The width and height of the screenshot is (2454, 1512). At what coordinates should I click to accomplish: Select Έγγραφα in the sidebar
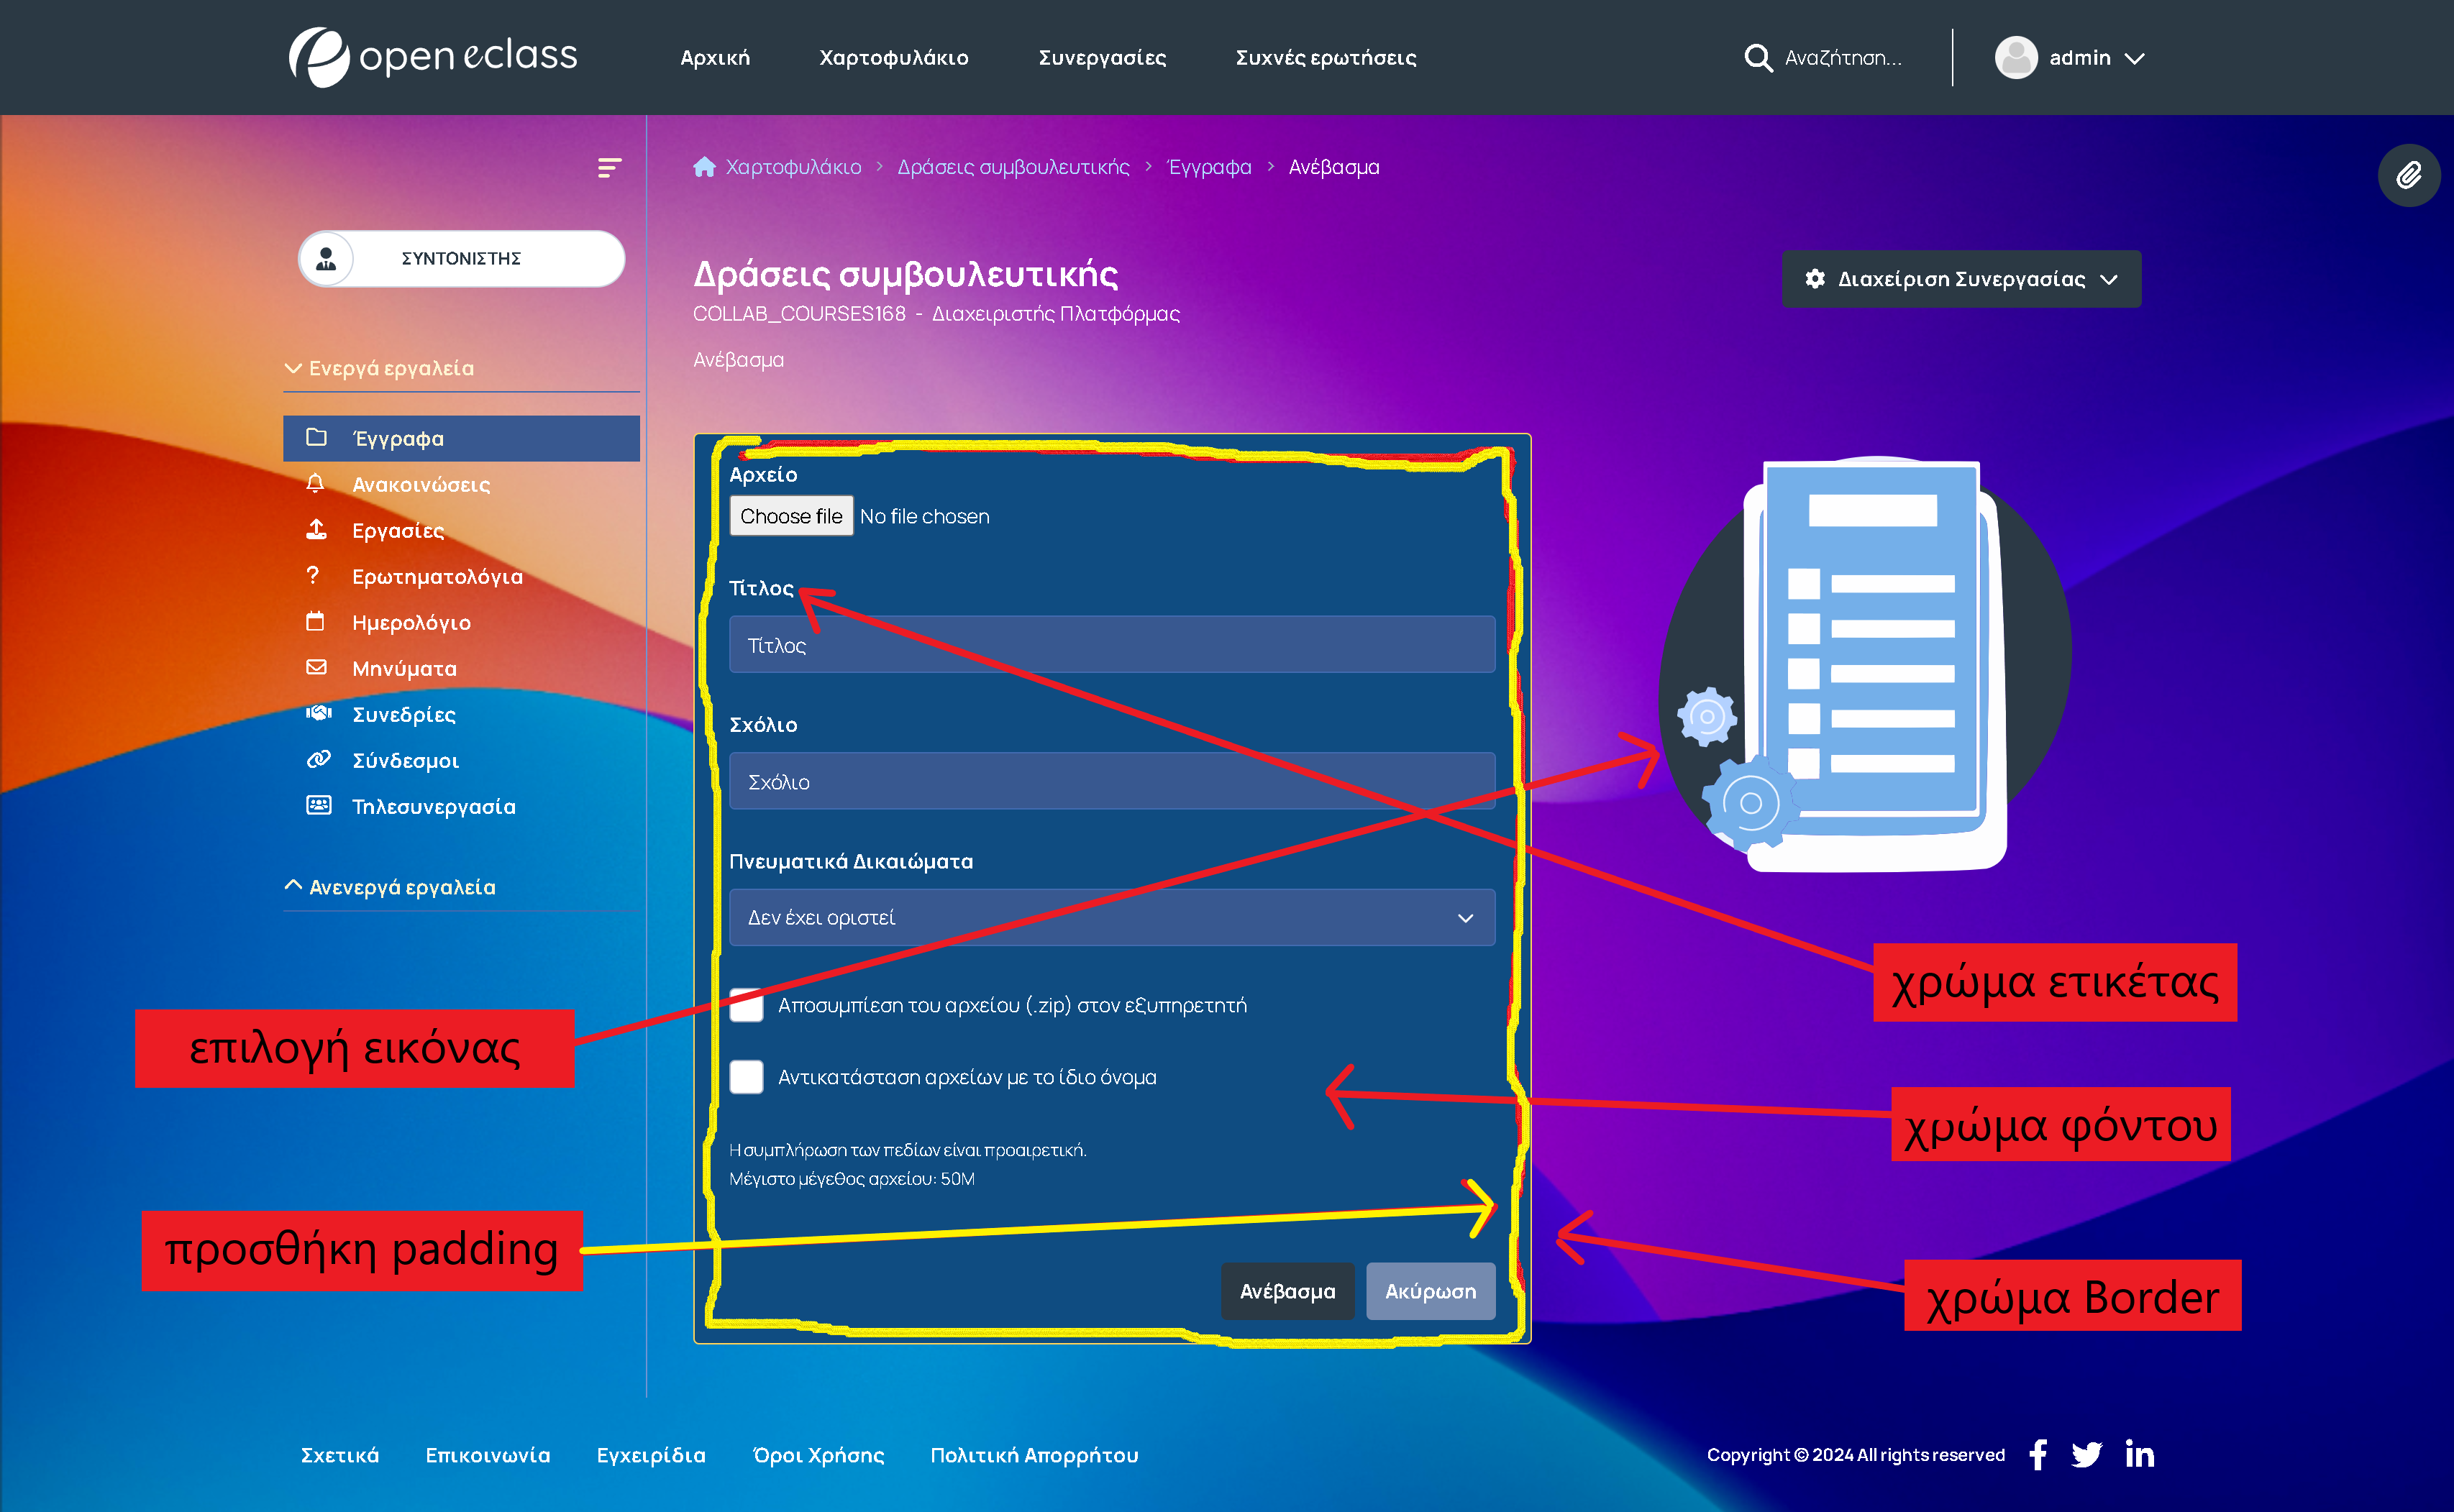pyautogui.click(x=461, y=438)
